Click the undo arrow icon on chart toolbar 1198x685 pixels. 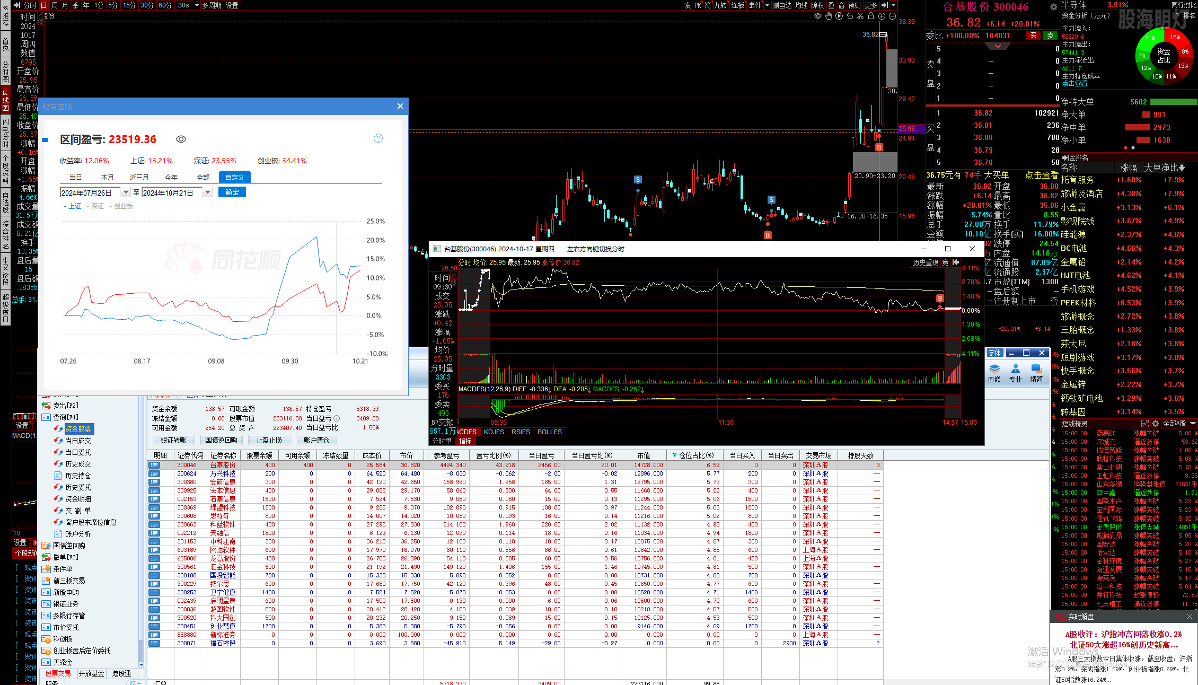(850, 16)
